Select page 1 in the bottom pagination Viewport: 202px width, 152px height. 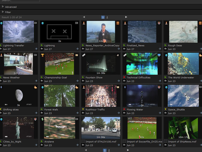pyautogui.click(x=104, y=150)
